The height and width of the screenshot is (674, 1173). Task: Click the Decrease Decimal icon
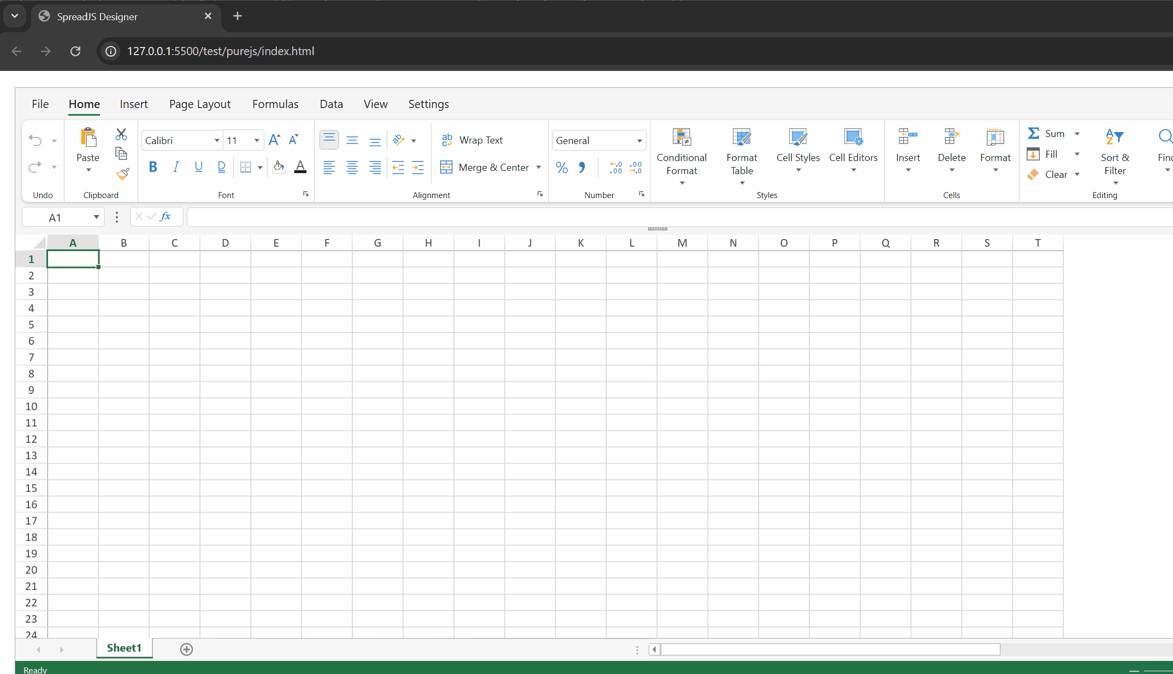tap(636, 168)
